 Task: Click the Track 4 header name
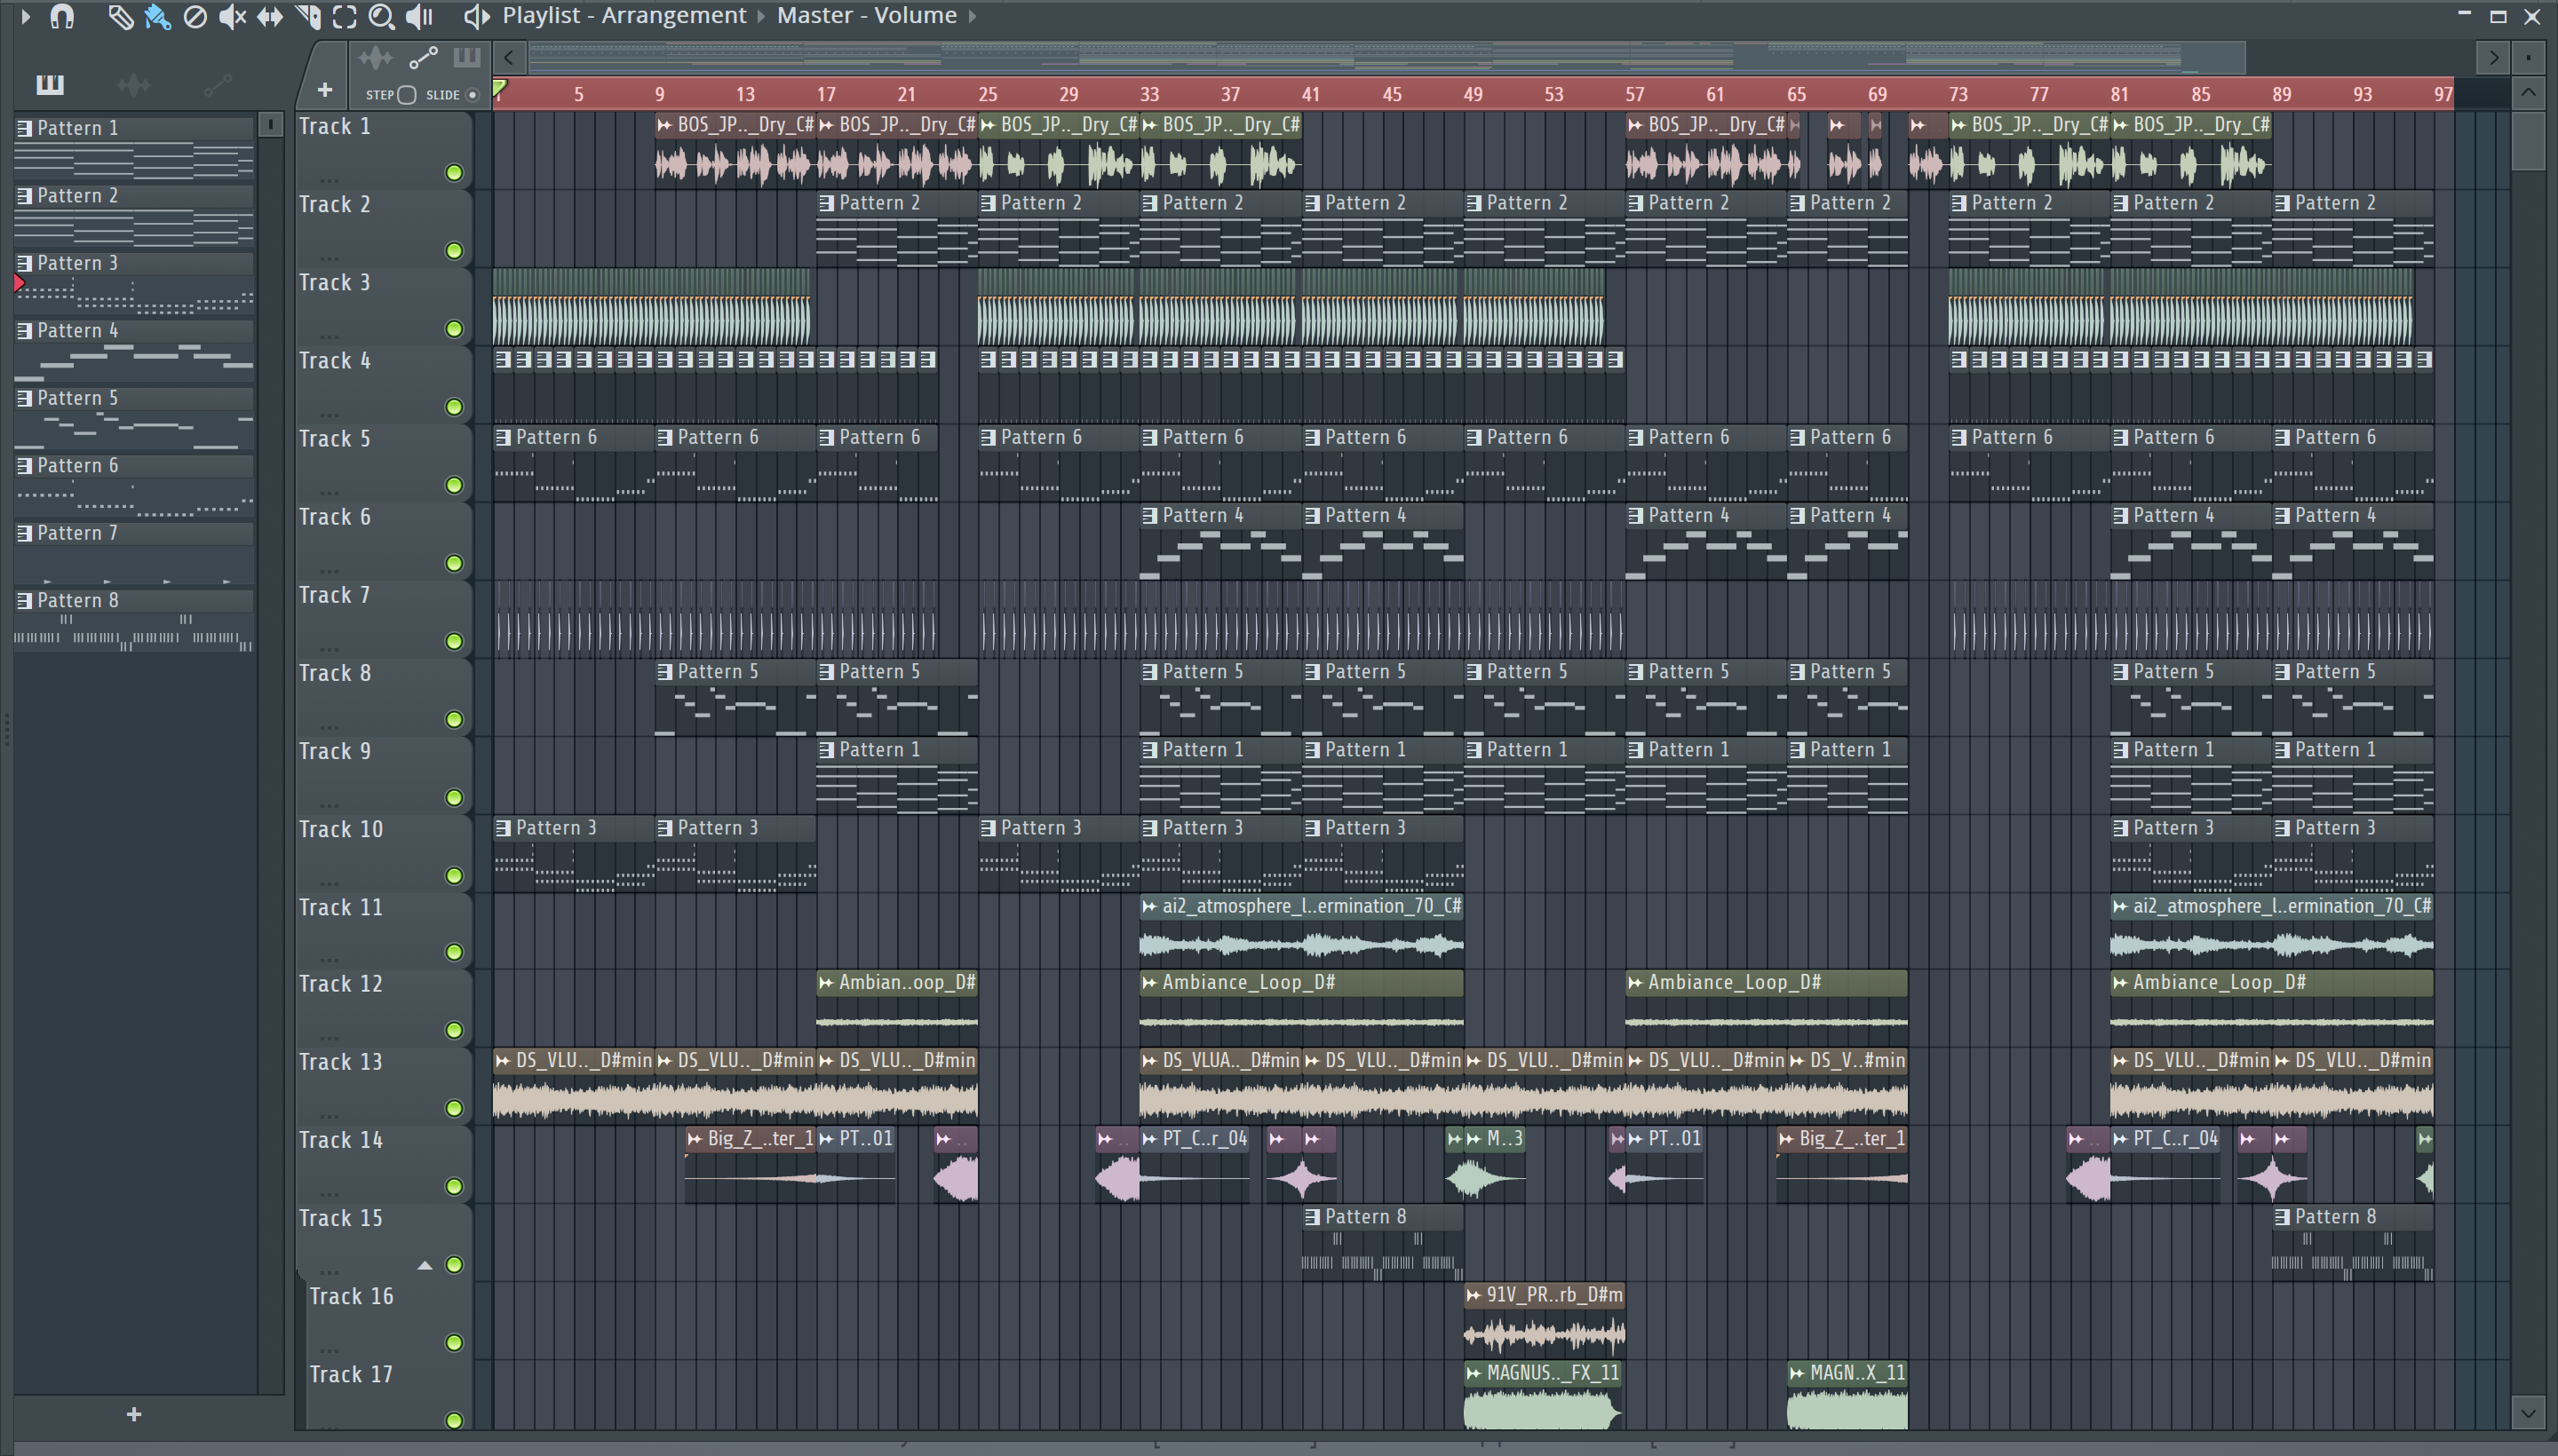click(335, 361)
